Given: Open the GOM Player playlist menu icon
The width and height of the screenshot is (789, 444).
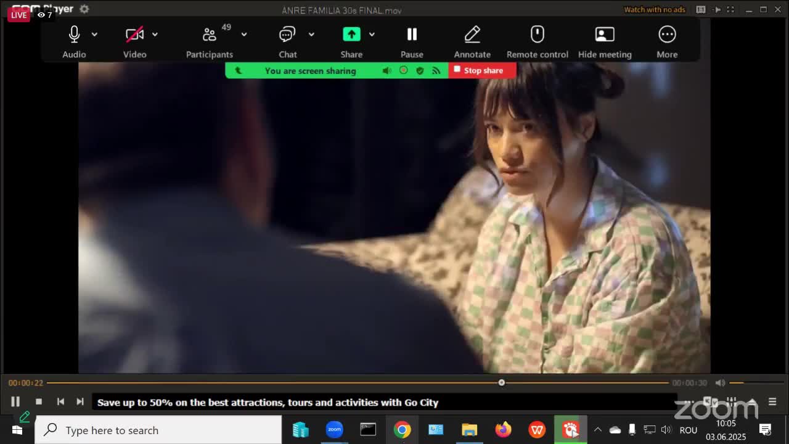Looking at the screenshot, I should click(772, 402).
